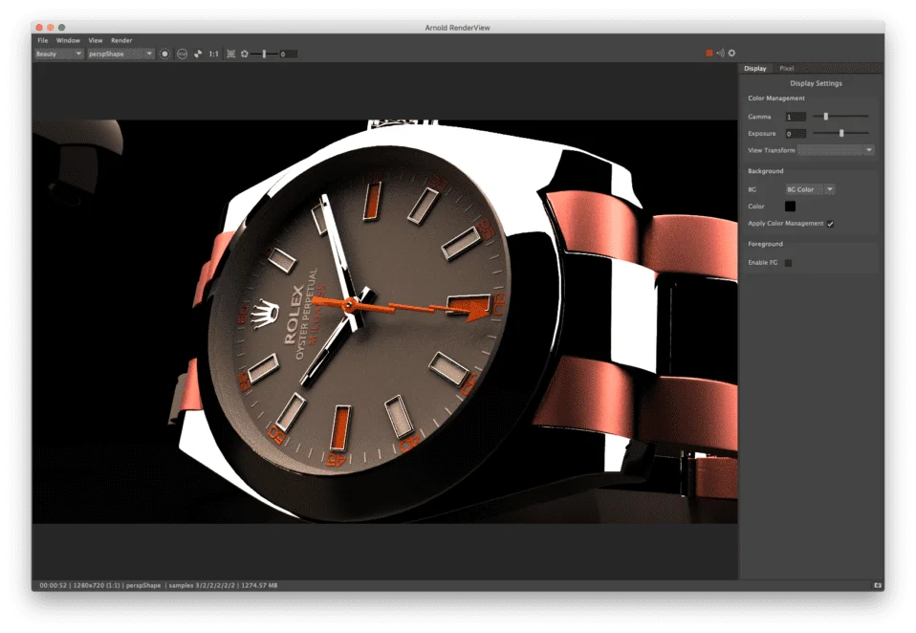916x633 pixels.
Task: Open the Render menu
Action: pyautogui.click(x=121, y=40)
